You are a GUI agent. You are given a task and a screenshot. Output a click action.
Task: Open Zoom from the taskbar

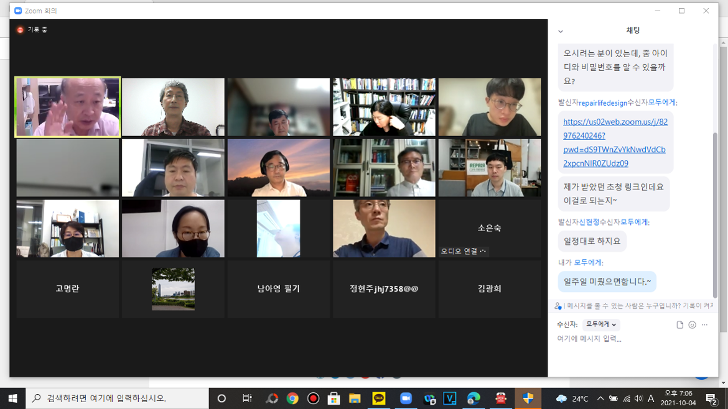click(x=406, y=400)
